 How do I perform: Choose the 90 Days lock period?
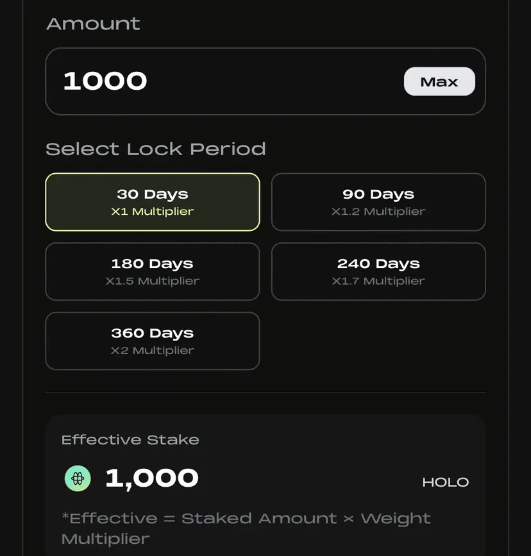[x=378, y=202]
